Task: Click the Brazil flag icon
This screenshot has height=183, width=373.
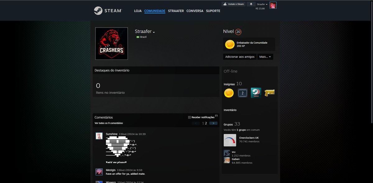Action: tap(138, 37)
